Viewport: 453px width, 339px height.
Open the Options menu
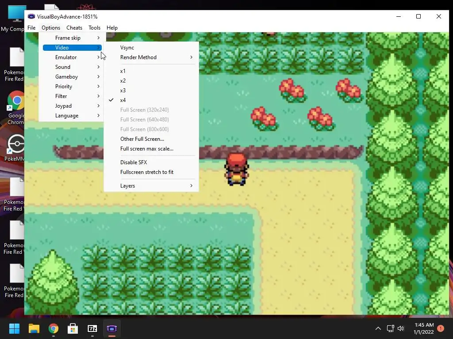tap(51, 28)
